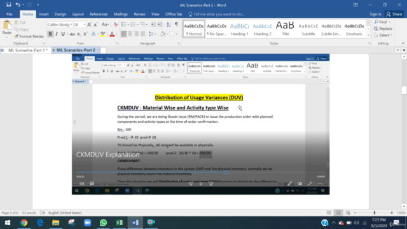Clear all formatting with eraser icon

[x=116, y=25]
